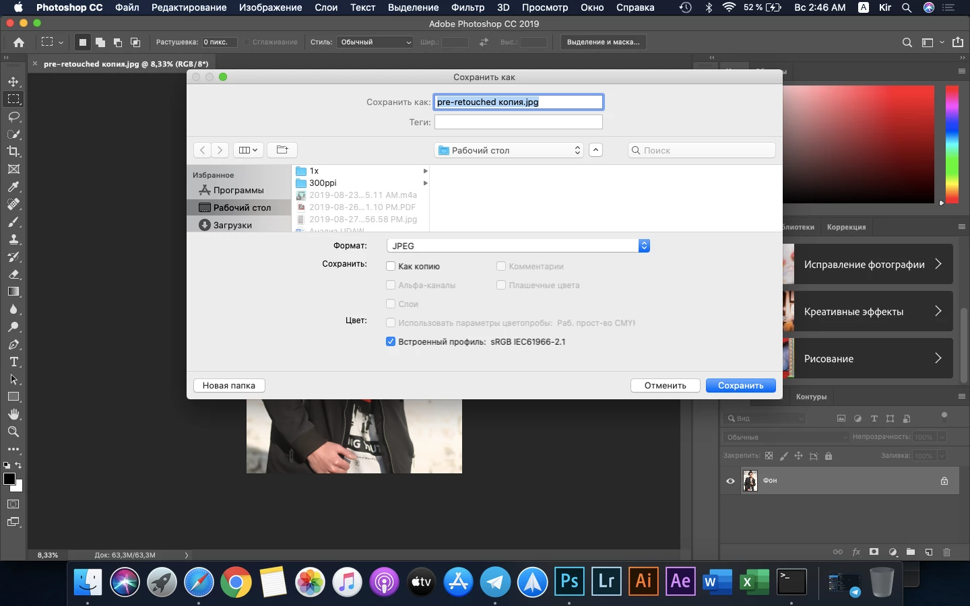Image resolution: width=970 pixels, height=606 pixels.
Task: Click the hue spectrum slider strip
Action: pyautogui.click(x=952, y=144)
